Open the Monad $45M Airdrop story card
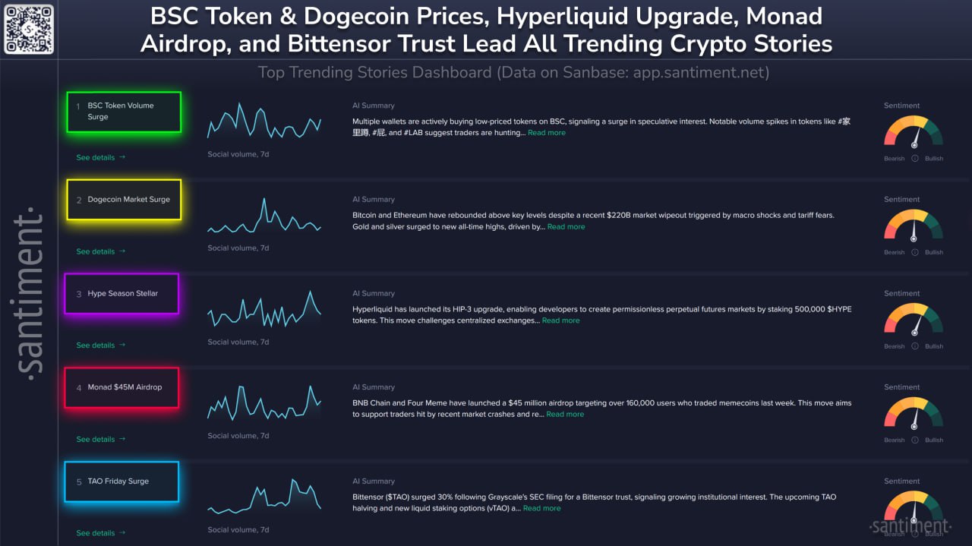 (121, 387)
